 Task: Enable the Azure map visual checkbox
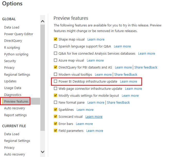point(56,60)
